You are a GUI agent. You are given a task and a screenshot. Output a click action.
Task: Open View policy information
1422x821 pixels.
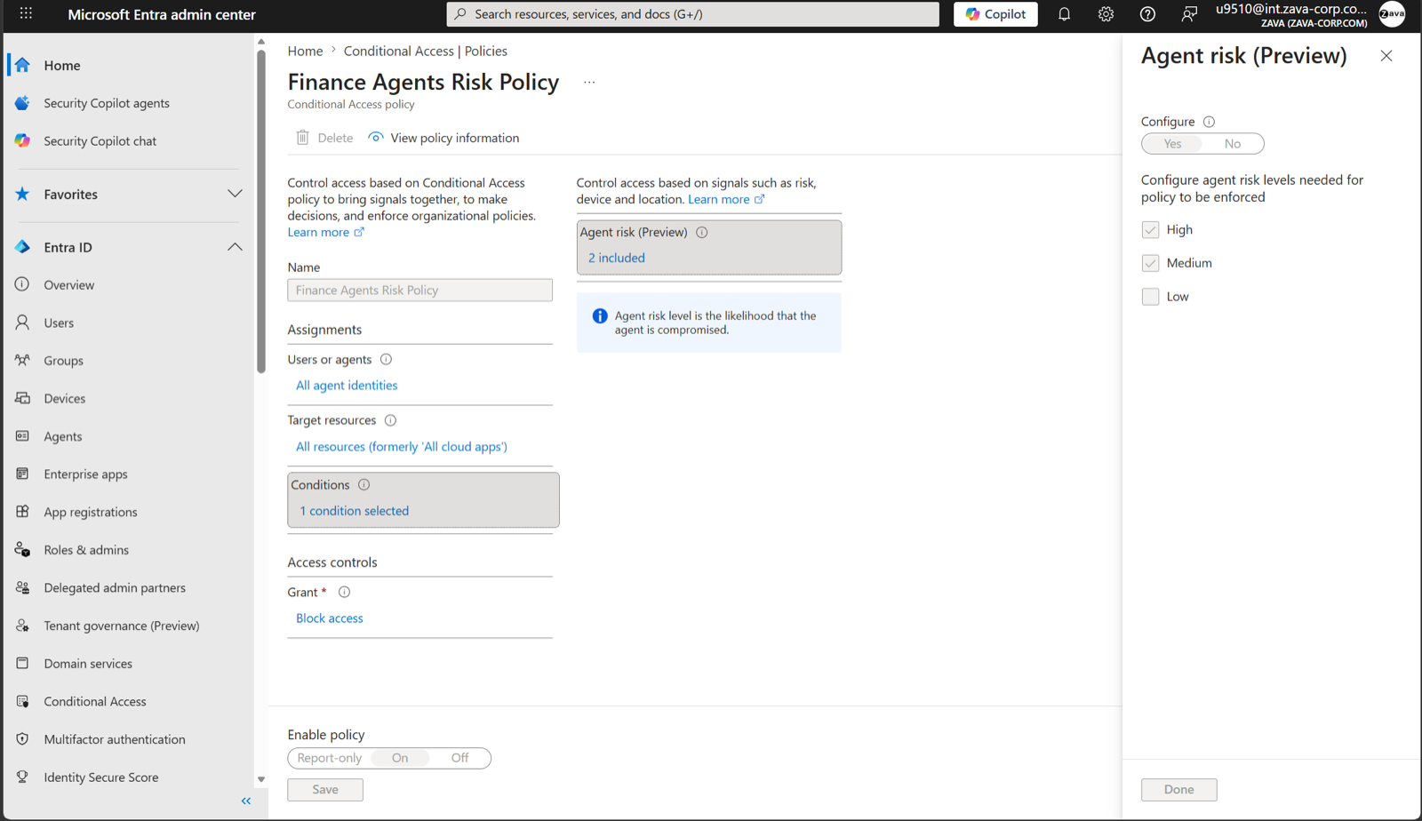coord(443,138)
